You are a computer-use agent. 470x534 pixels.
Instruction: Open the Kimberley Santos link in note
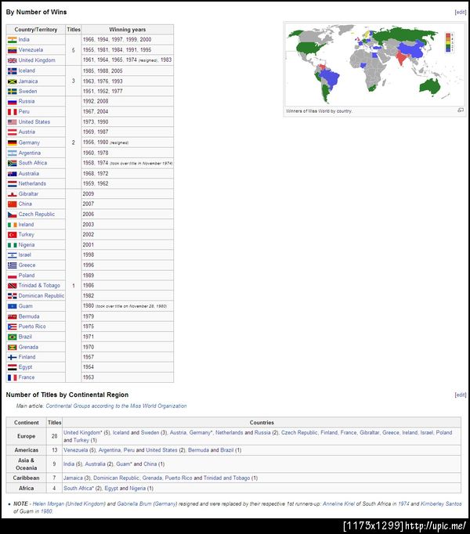(441, 503)
